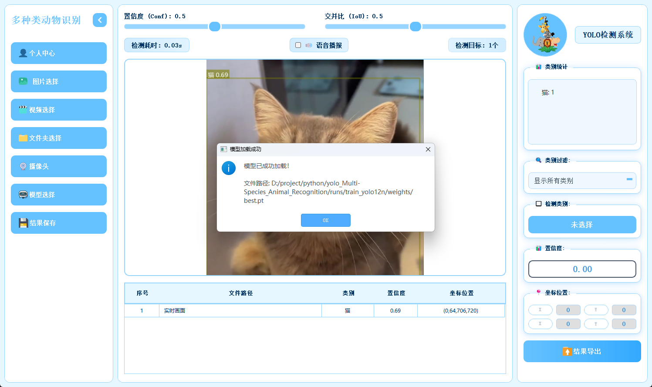
Task: Click the dialog title bar app icon
Action: pyautogui.click(x=224, y=149)
